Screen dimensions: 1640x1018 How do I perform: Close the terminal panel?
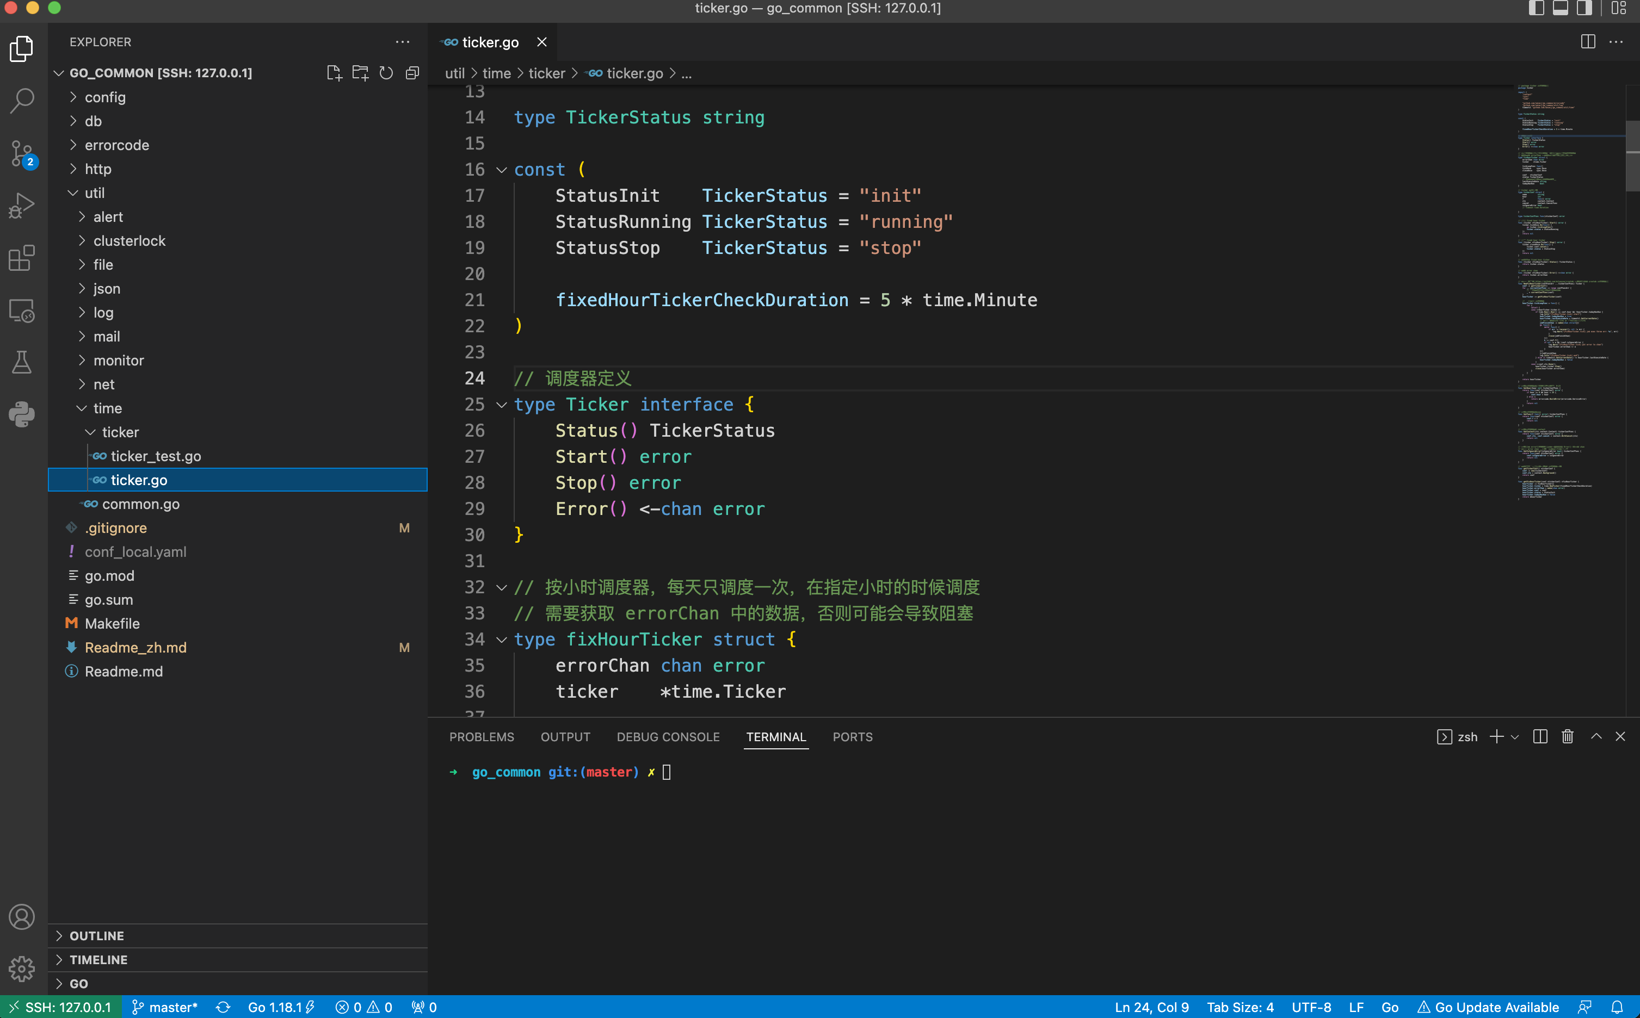click(x=1620, y=736)
